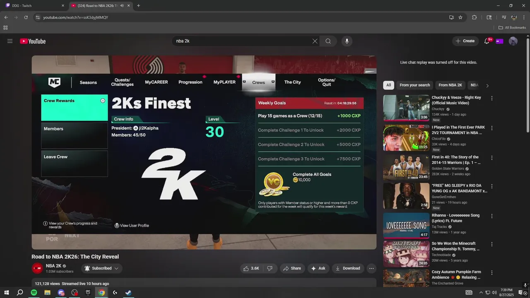Image resolution: width=530 pixels, height=298 pixels.
Task: Click the search magnifier button
Action: pos(328,41)
